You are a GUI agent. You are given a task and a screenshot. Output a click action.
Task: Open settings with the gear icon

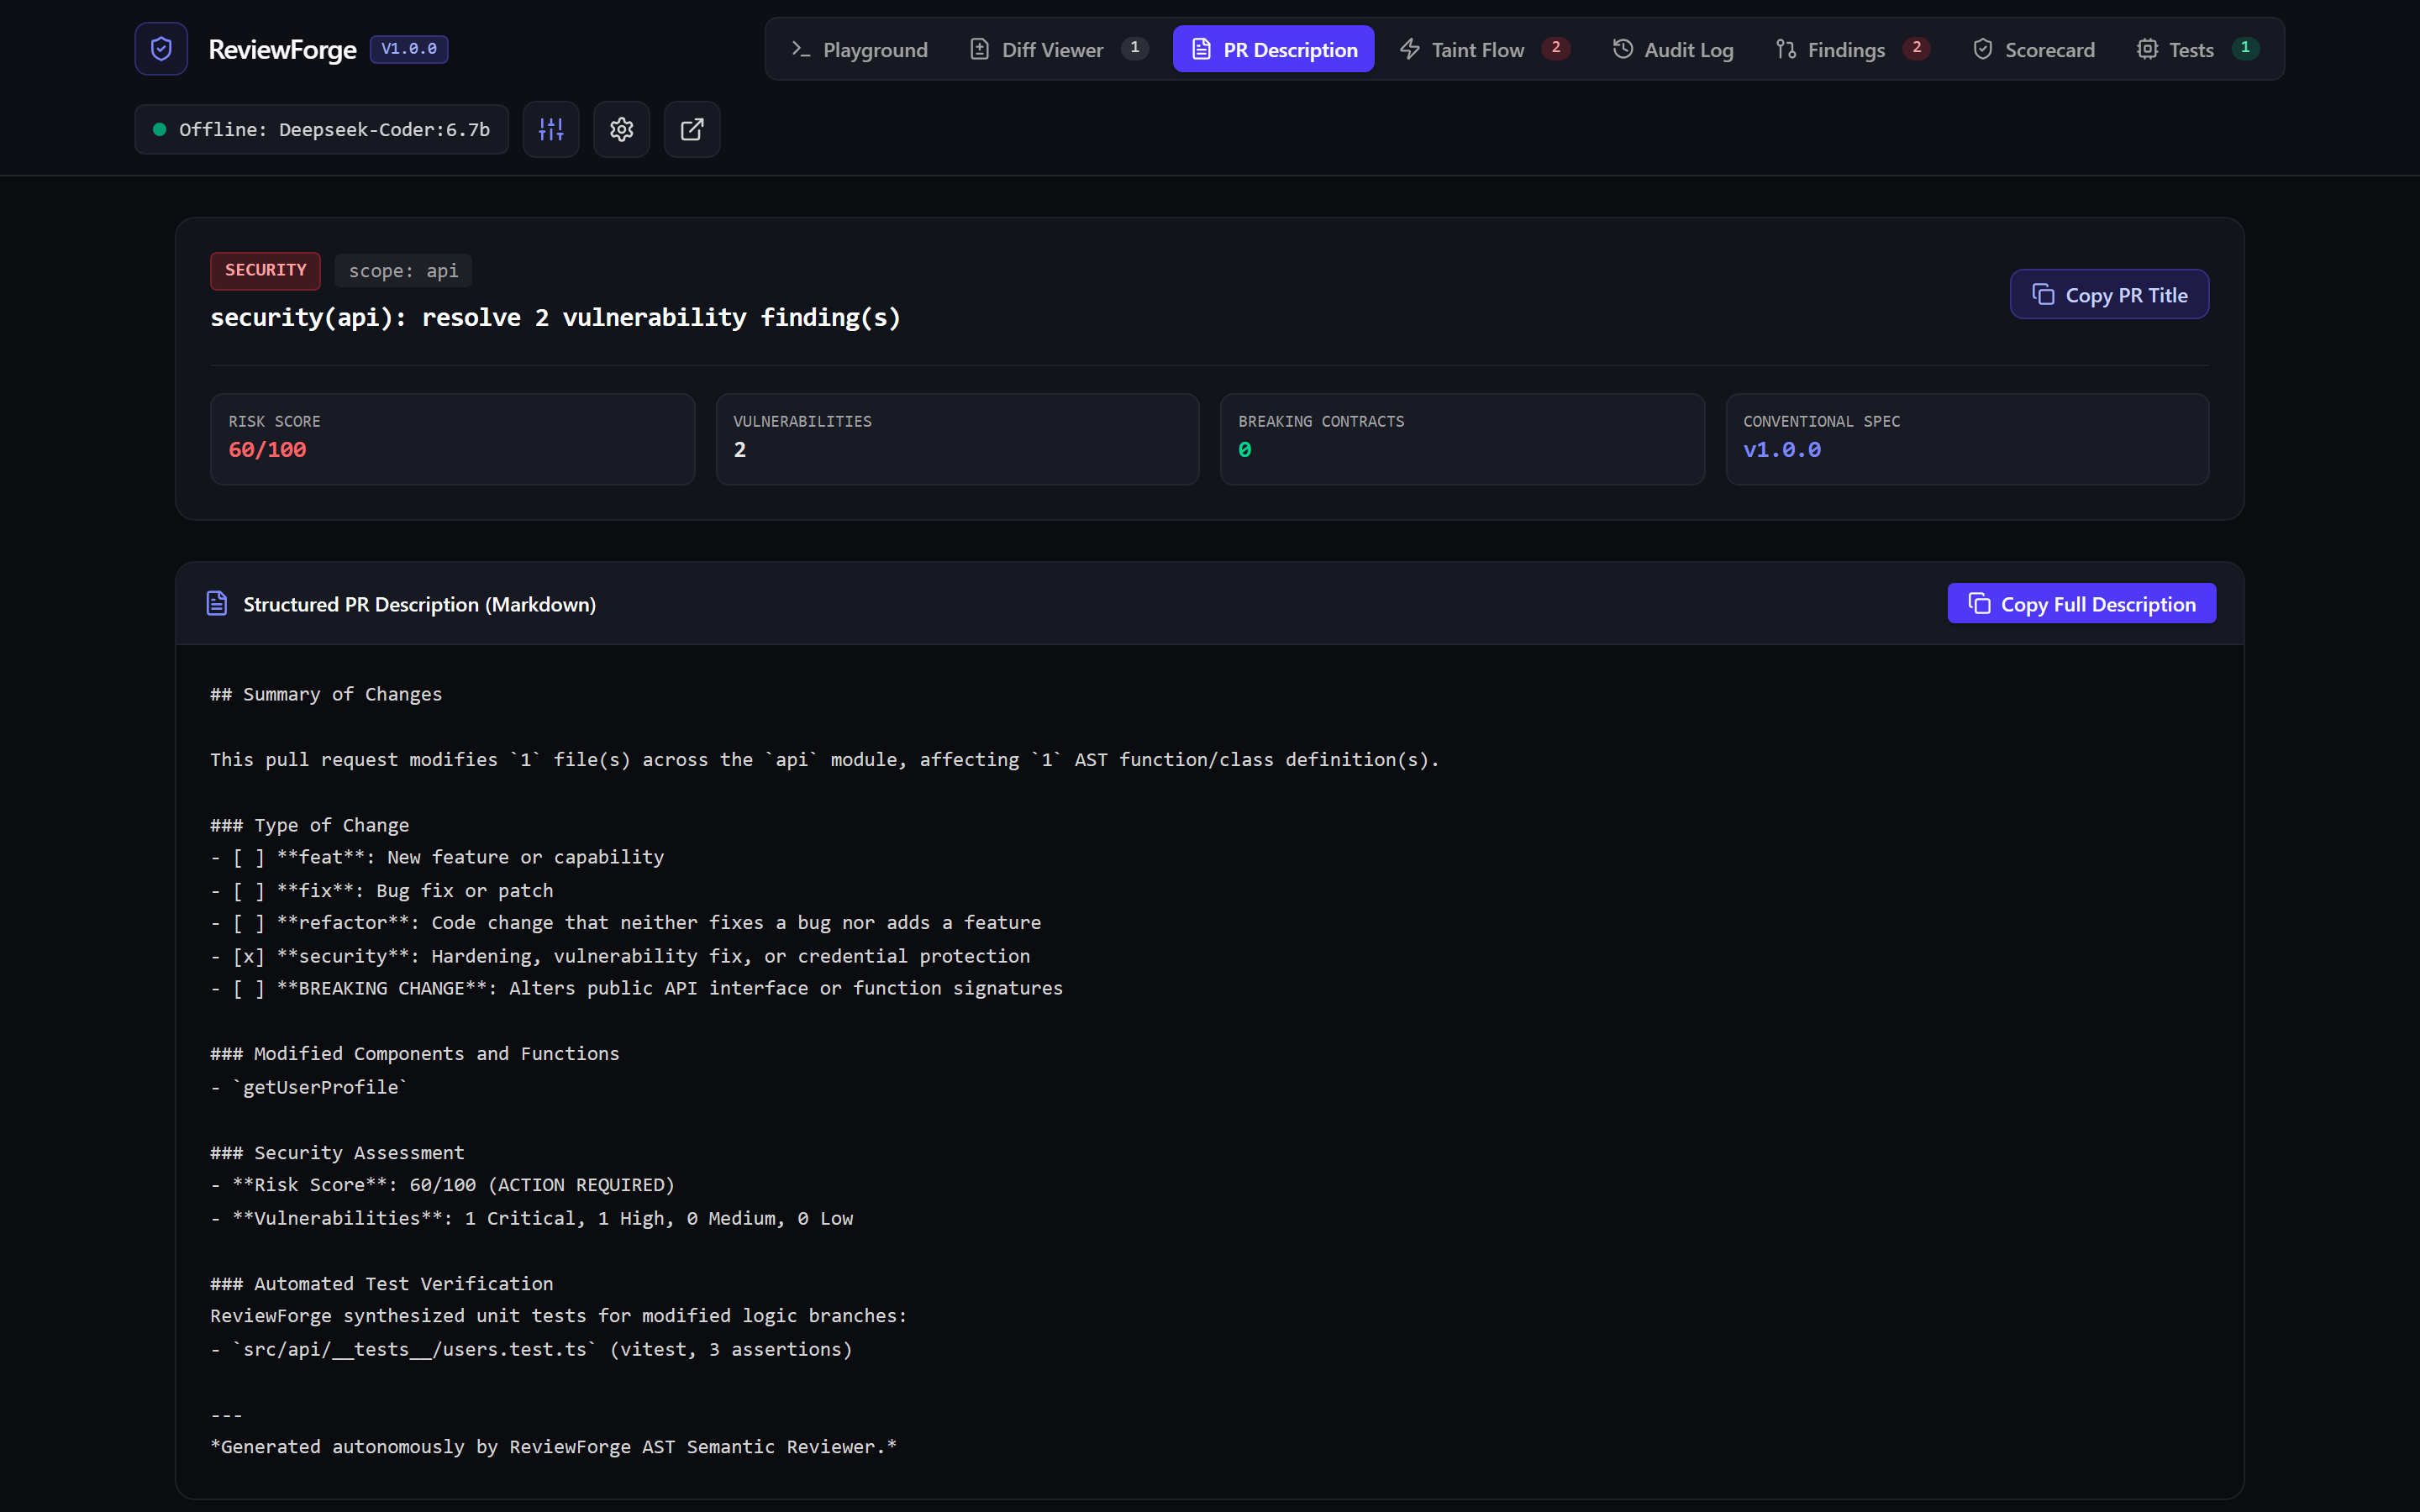(x=622, y=129)
